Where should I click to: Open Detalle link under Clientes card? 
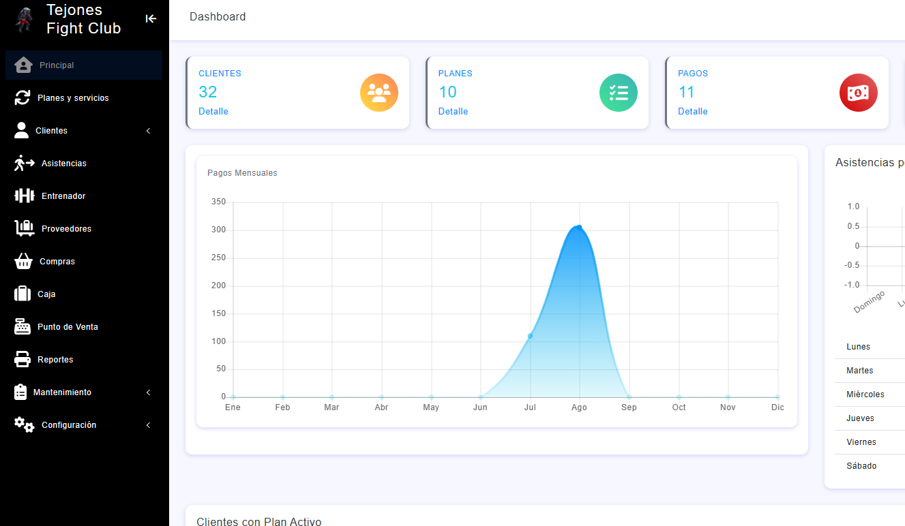(x=213, y=112)
